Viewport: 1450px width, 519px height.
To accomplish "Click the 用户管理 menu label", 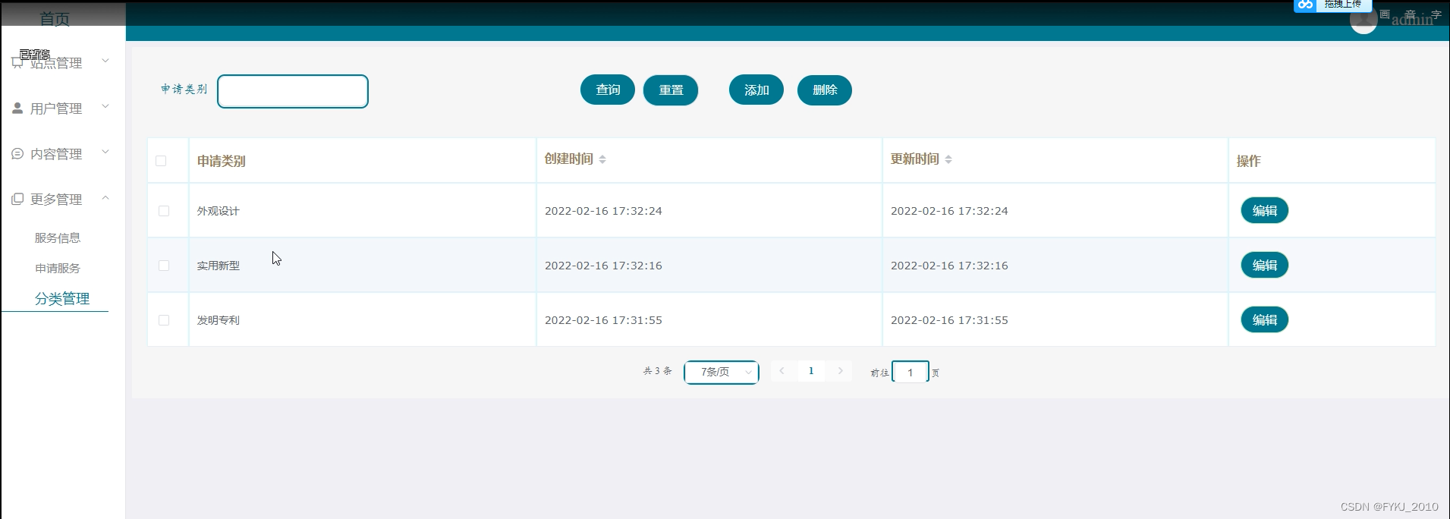I will point(56,109).
